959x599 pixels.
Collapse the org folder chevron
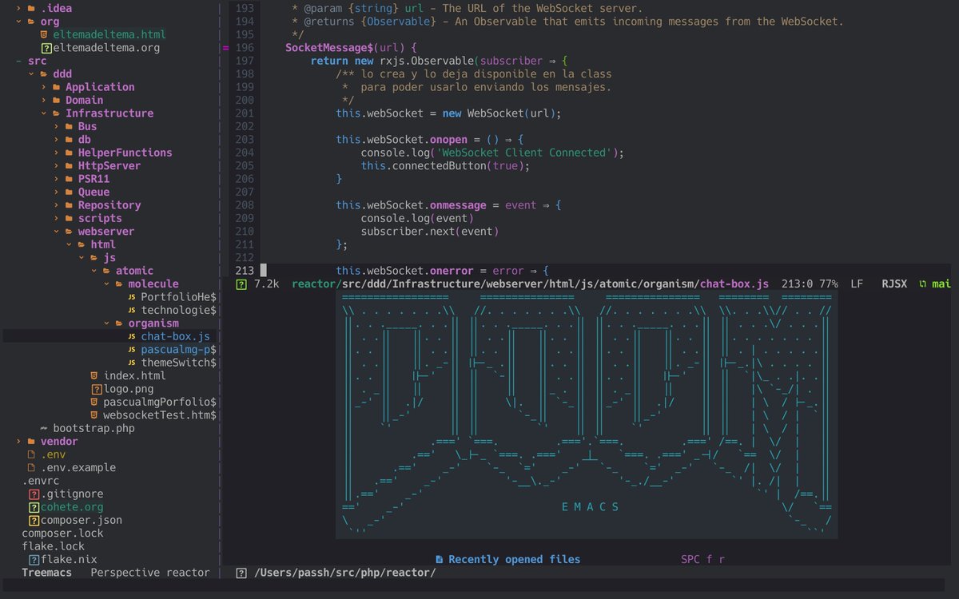tap(19, 22)
